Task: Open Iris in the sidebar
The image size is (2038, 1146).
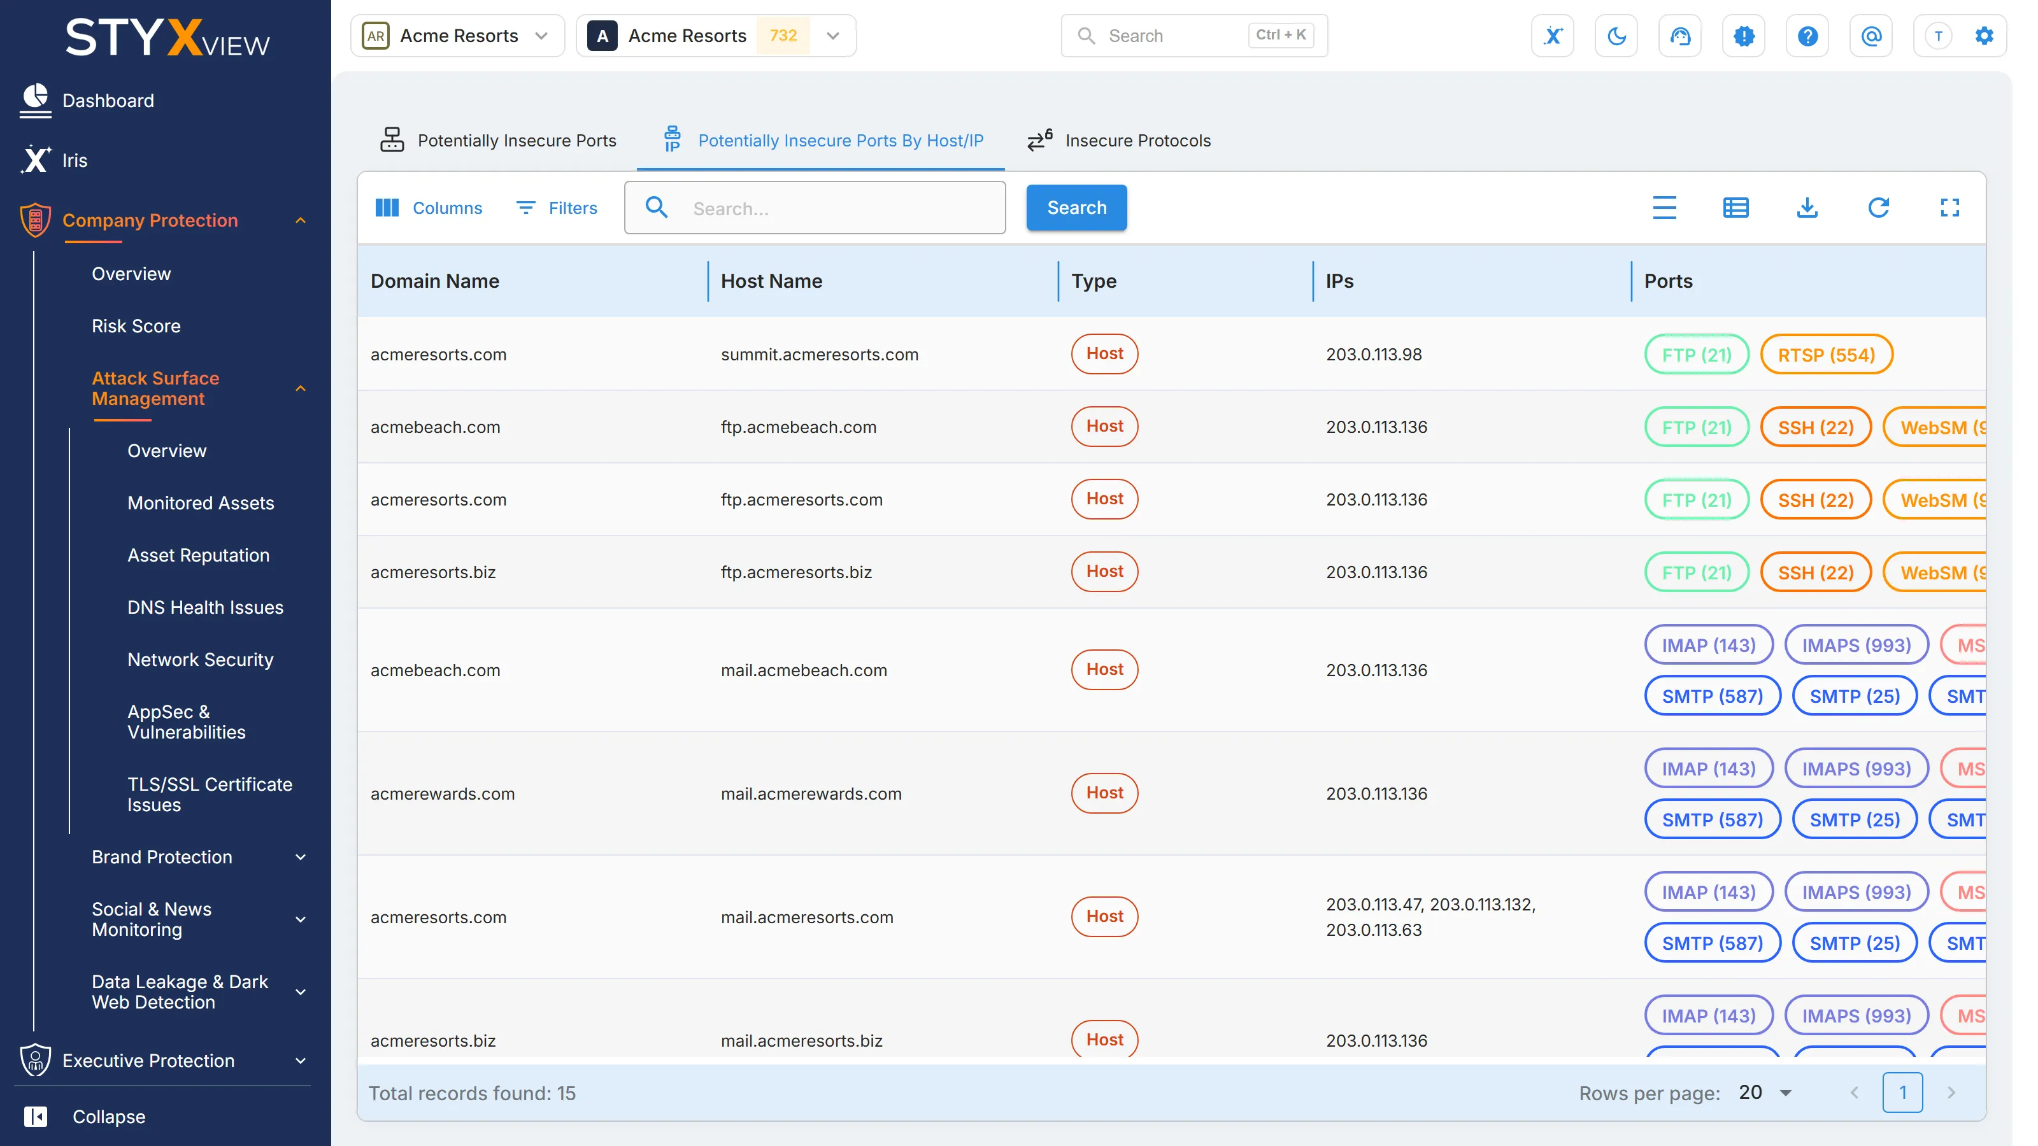Action: [x=75, y=160]
